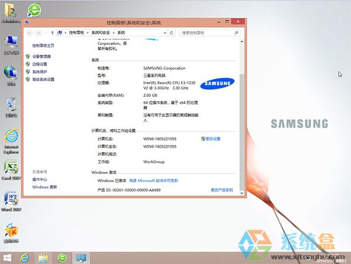The height and width of the screenshot is (264, 351).
Task: Open Internet Explorer in the taskbar
Action: (25, 258)
